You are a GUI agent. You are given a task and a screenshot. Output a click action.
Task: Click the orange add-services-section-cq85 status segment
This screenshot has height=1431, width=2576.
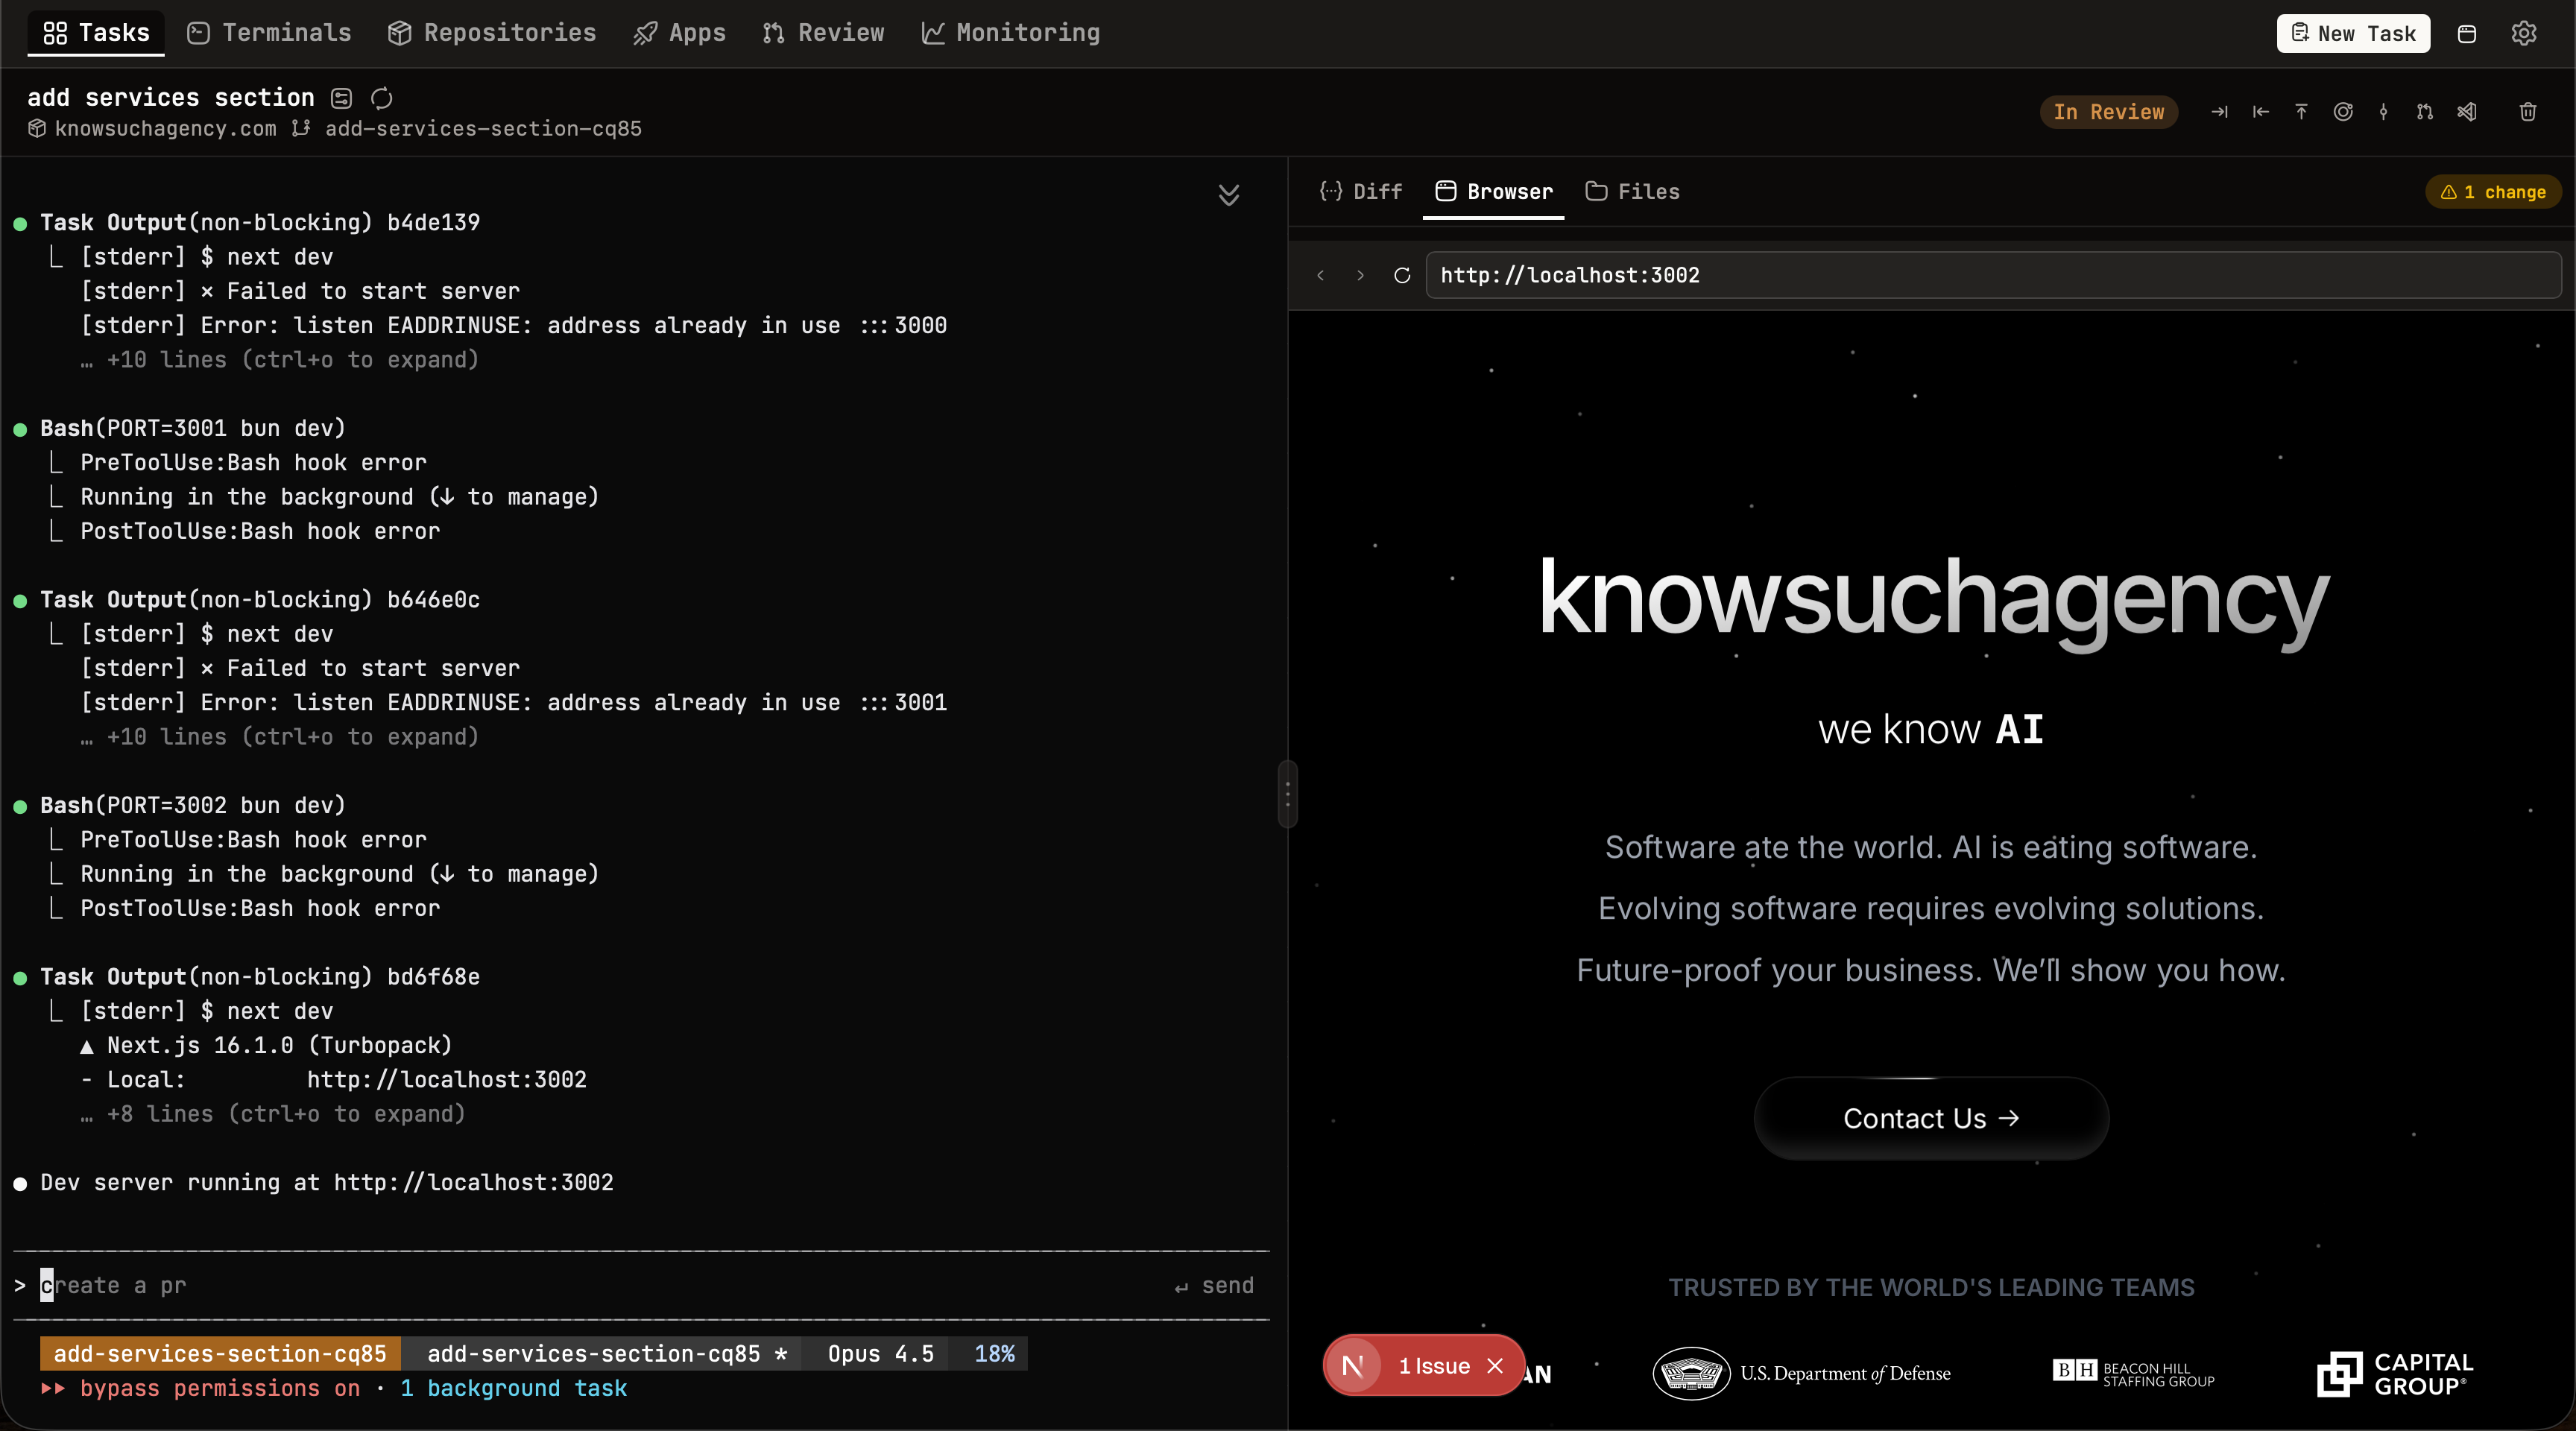[x=220, y=1353]
